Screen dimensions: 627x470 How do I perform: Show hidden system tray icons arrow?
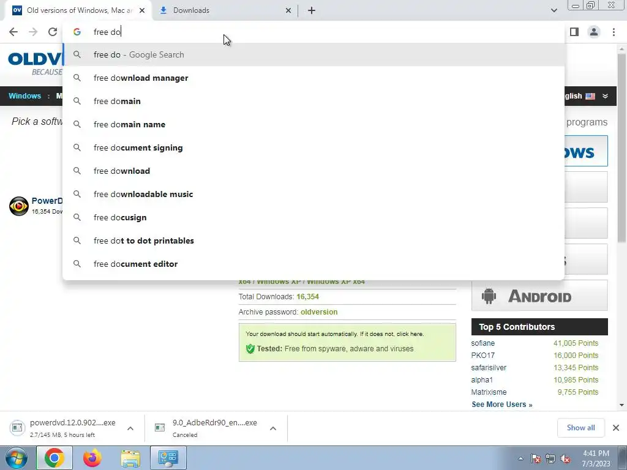coord(520,458)
